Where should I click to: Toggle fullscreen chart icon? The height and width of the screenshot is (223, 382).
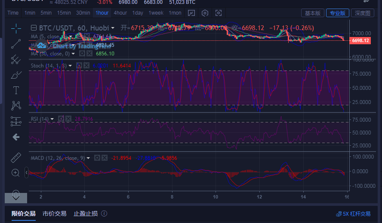(x=219, y=13)
